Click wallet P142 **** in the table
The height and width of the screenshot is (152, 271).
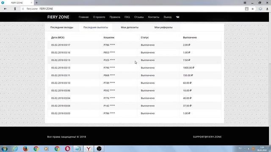click(x=109, y=106)
